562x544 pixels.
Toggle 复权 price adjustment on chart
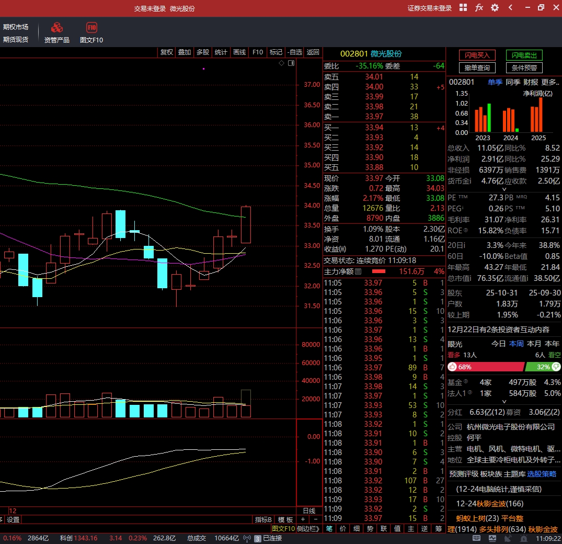(166, 52)
